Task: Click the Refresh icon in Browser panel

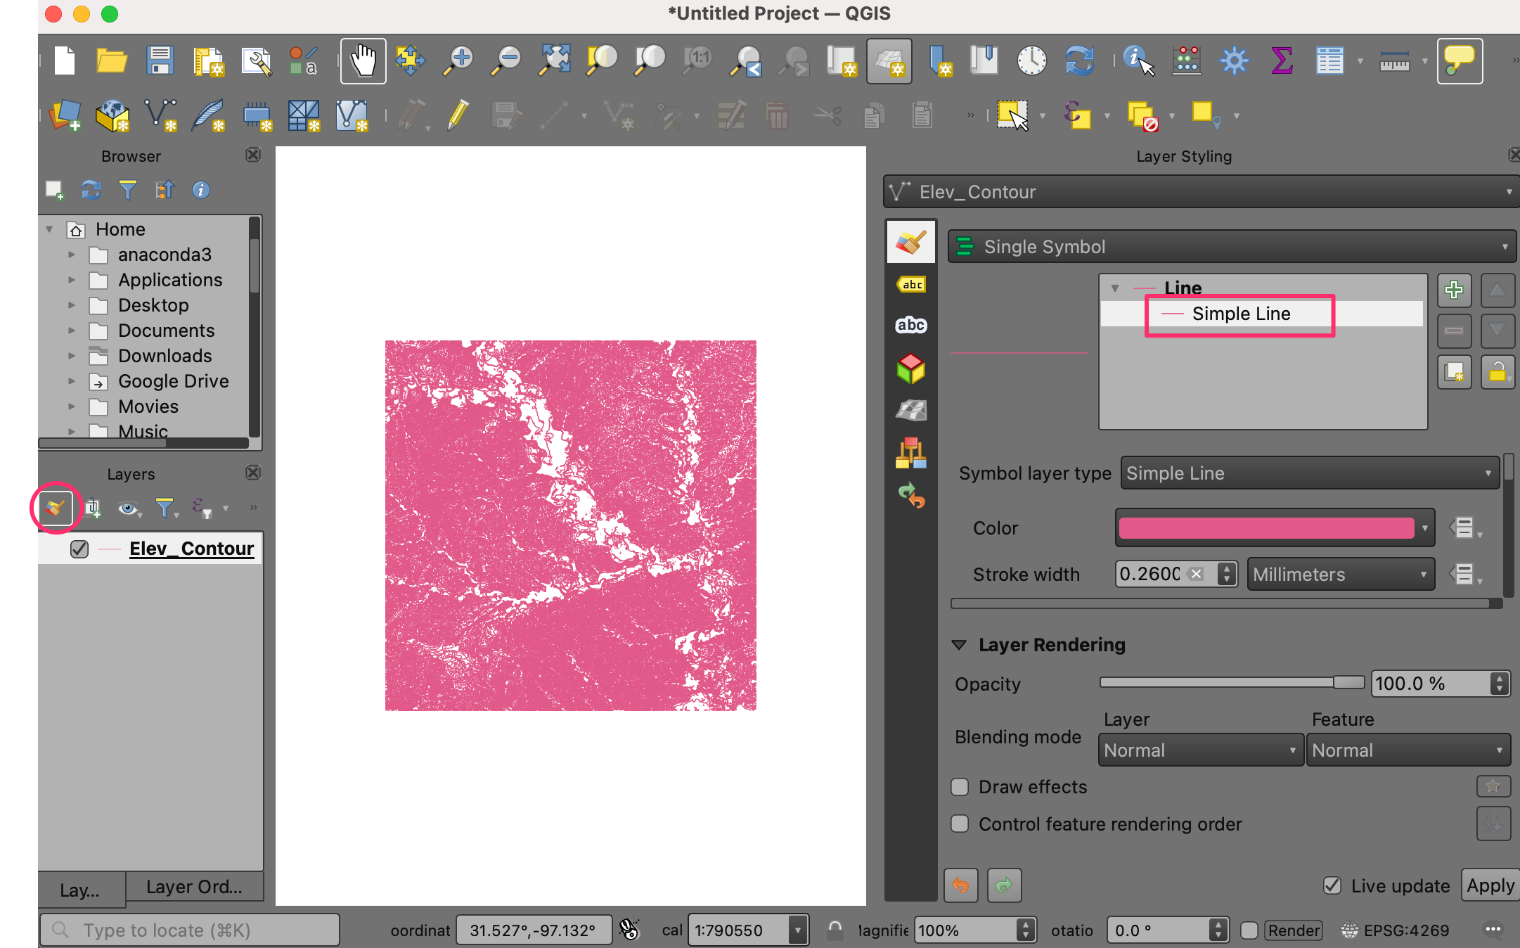Action: [91, 190]
